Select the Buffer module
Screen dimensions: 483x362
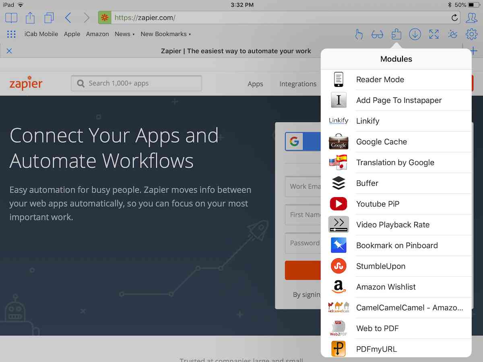(x=396, y=183)
